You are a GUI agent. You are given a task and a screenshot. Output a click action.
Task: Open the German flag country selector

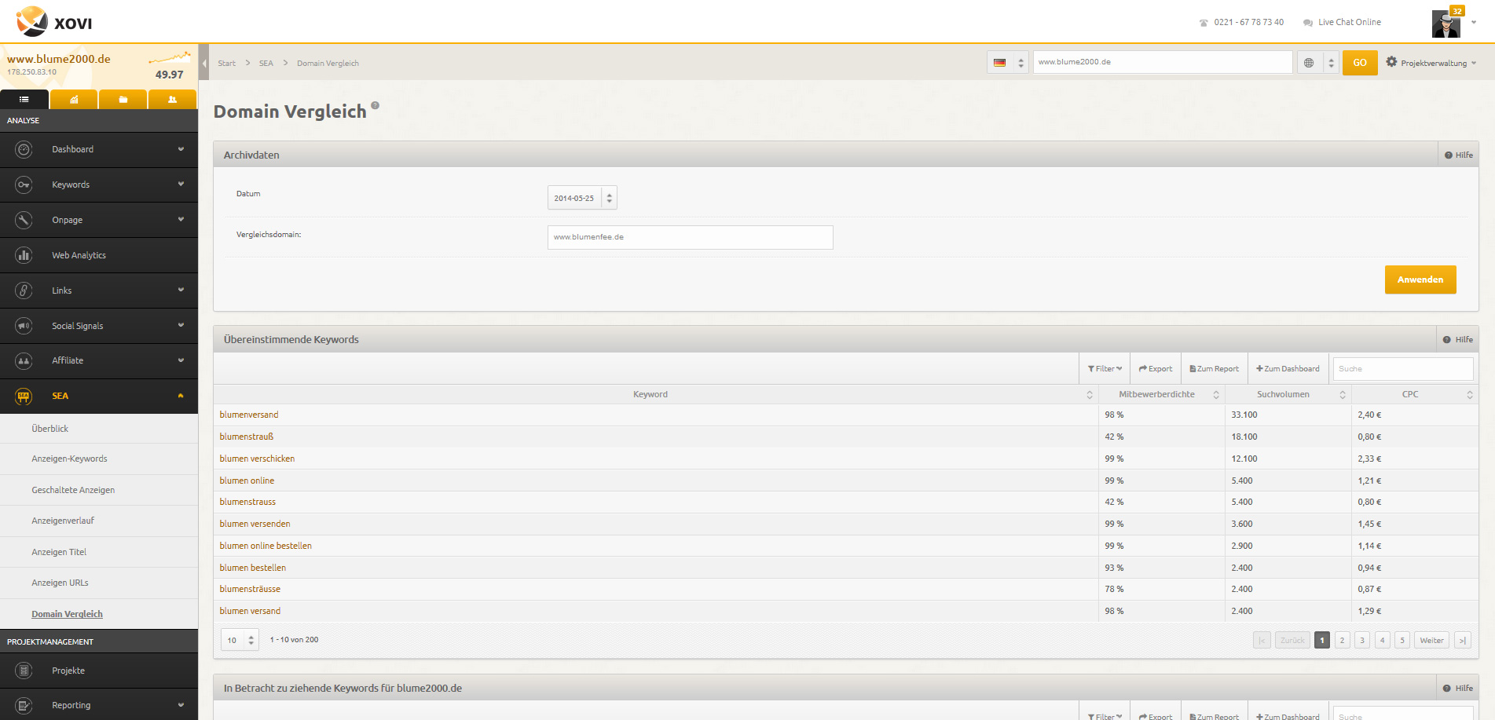pyautogui.click(x=1008, y=63)
